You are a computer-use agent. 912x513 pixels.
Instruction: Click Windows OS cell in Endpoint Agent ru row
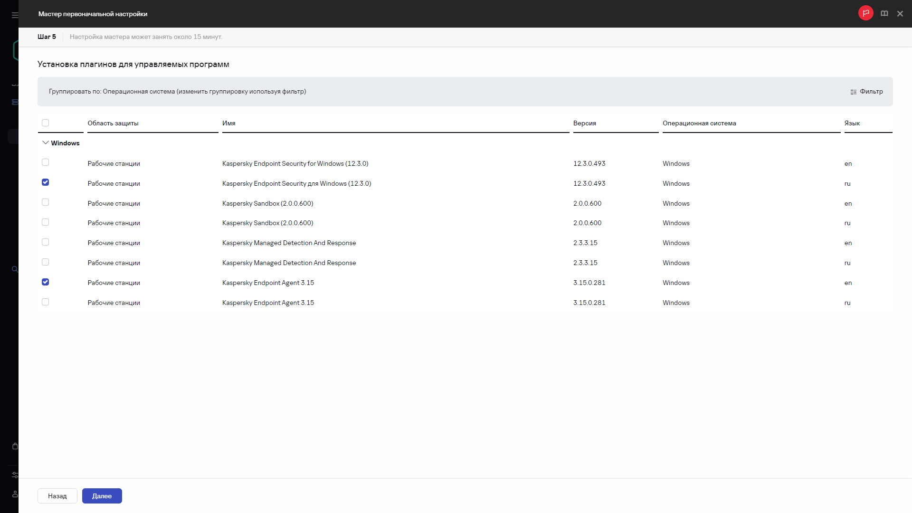[676, 303]
